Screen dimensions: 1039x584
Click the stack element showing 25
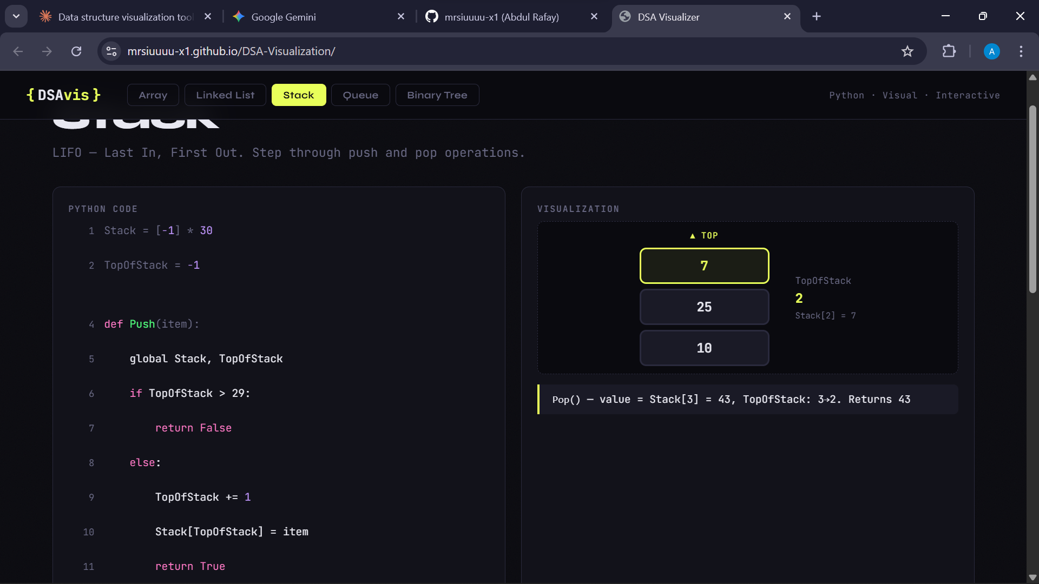pos(704,307)
